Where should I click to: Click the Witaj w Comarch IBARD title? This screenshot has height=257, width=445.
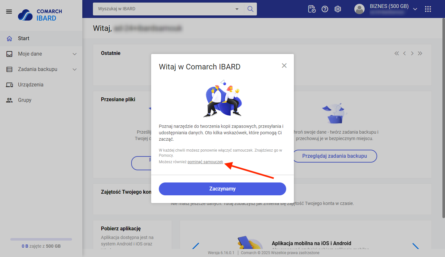coord(200,67)
